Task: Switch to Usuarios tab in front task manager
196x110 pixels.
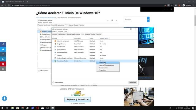Action: [87, 34]
